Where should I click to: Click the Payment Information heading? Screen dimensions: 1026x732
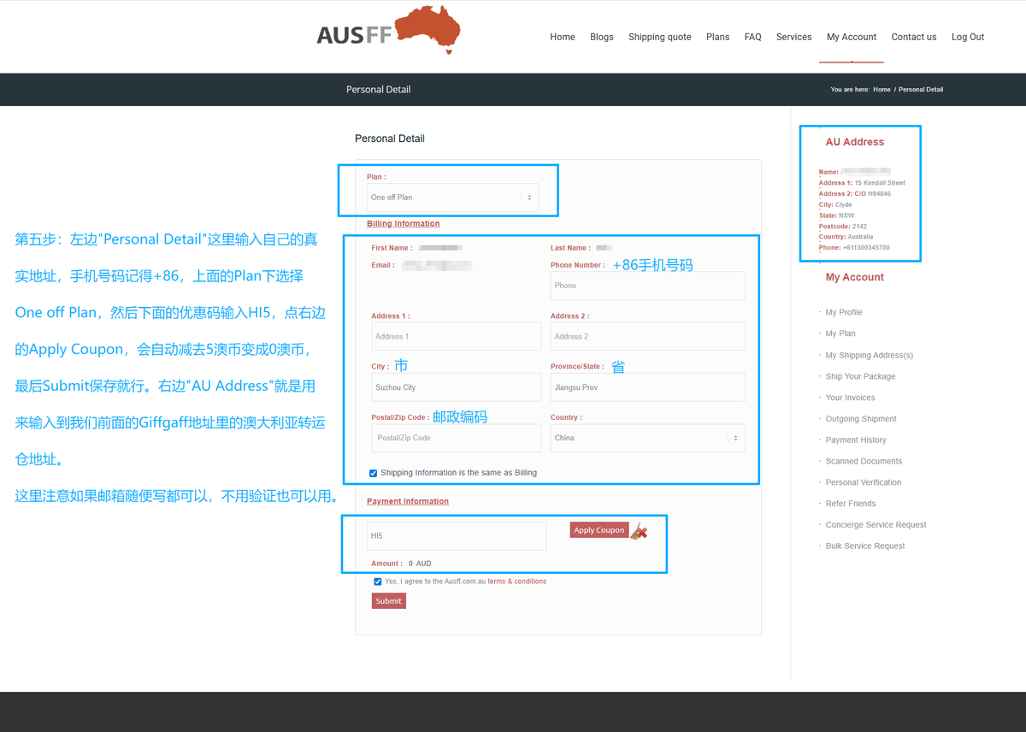(408, 502)
